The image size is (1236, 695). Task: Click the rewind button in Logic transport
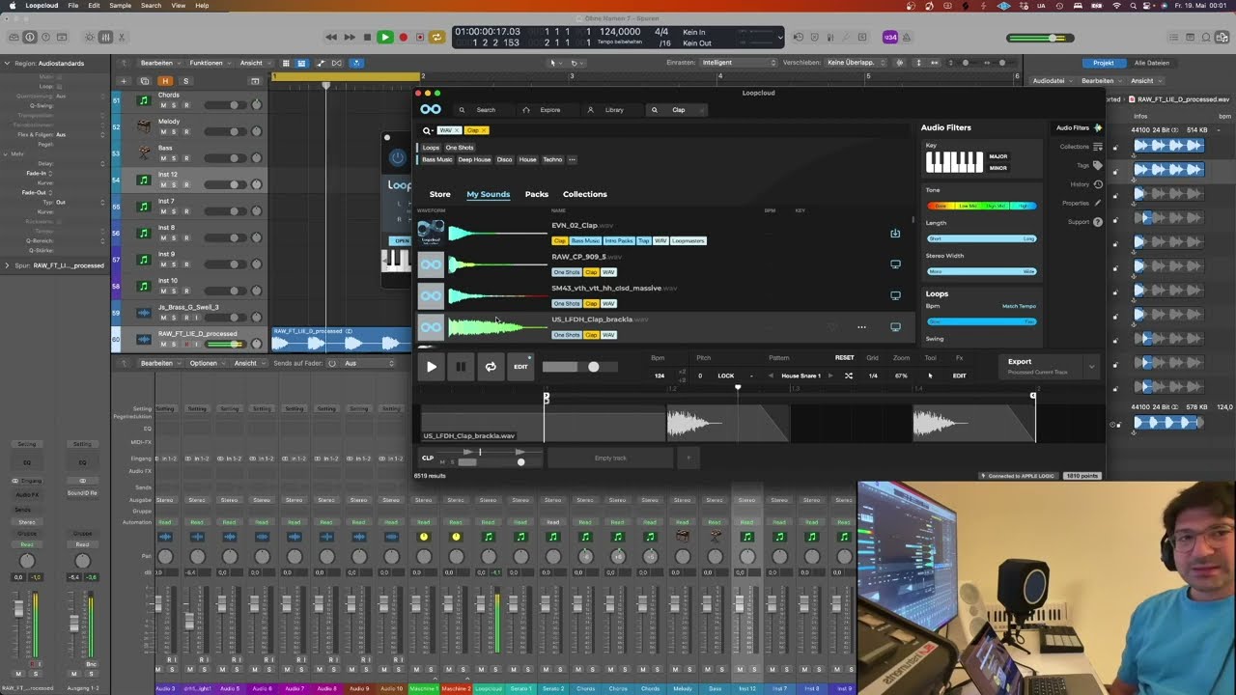(x=331, y=38)
